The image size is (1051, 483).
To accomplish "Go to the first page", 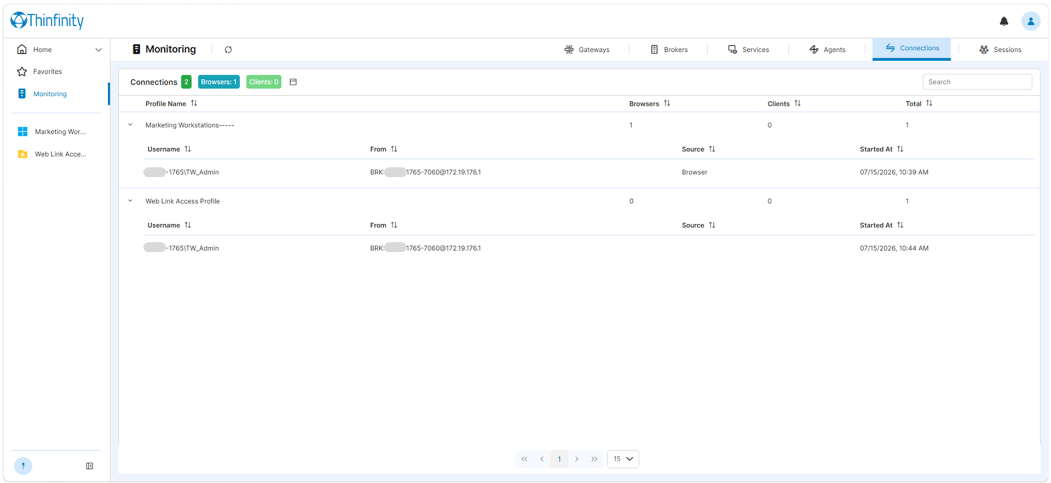I will pos(524,459).
